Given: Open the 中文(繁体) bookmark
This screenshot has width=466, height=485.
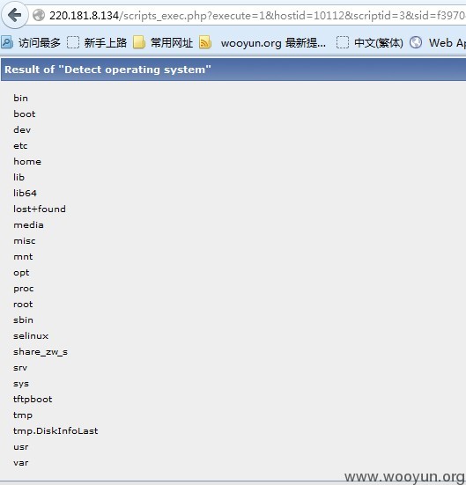Looking at the screenshot, I should click(x=370, y=42).
